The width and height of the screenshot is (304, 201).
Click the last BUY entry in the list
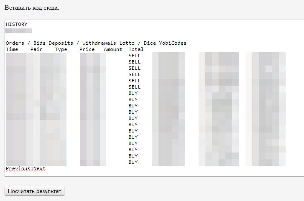click(133, 162)
